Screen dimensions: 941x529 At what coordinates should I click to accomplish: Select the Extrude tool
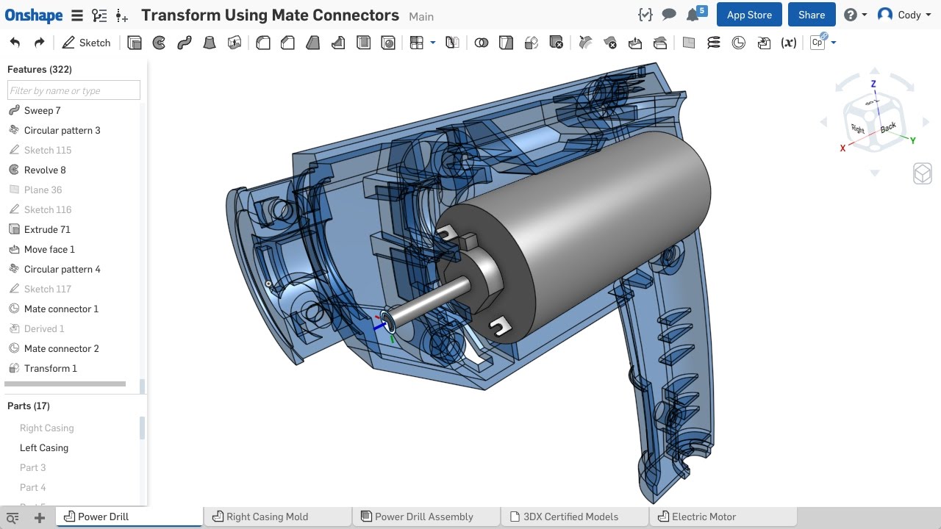135,43
